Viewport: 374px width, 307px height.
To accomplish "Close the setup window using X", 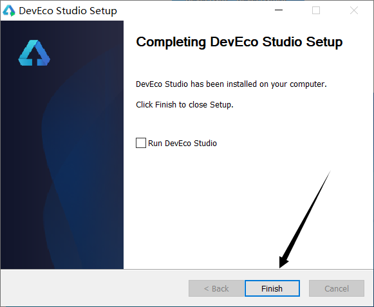I will pyautogui.click(x=354, y=10).
